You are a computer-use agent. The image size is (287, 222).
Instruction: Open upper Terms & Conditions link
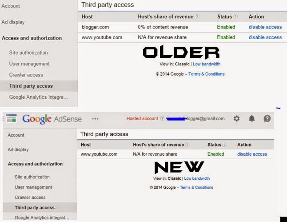(207, 74)
